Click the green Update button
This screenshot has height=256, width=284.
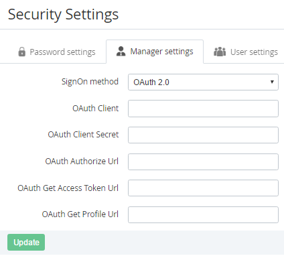click(x=26, y=243)
